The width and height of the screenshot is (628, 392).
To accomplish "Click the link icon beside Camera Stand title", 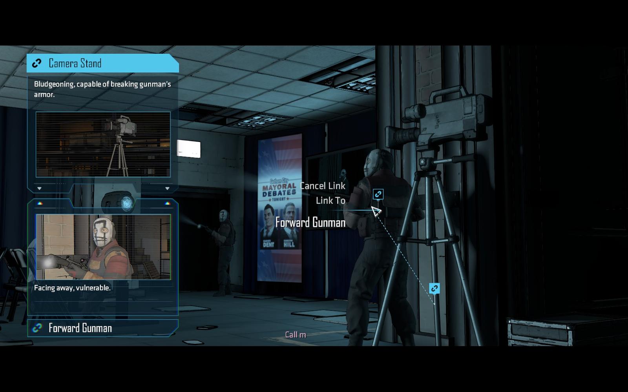I will pos(37,63).
